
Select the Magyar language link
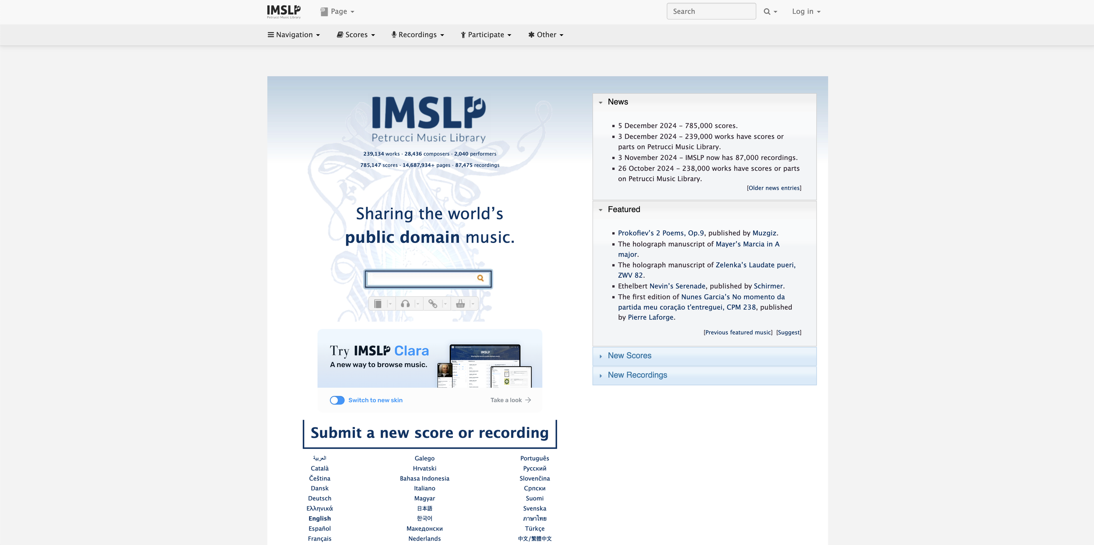424,498
